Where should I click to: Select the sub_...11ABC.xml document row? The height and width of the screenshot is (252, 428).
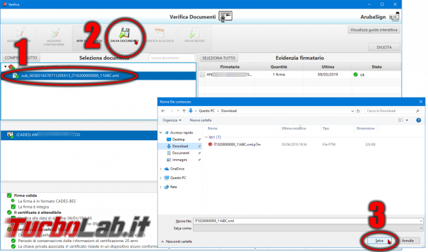98,76
